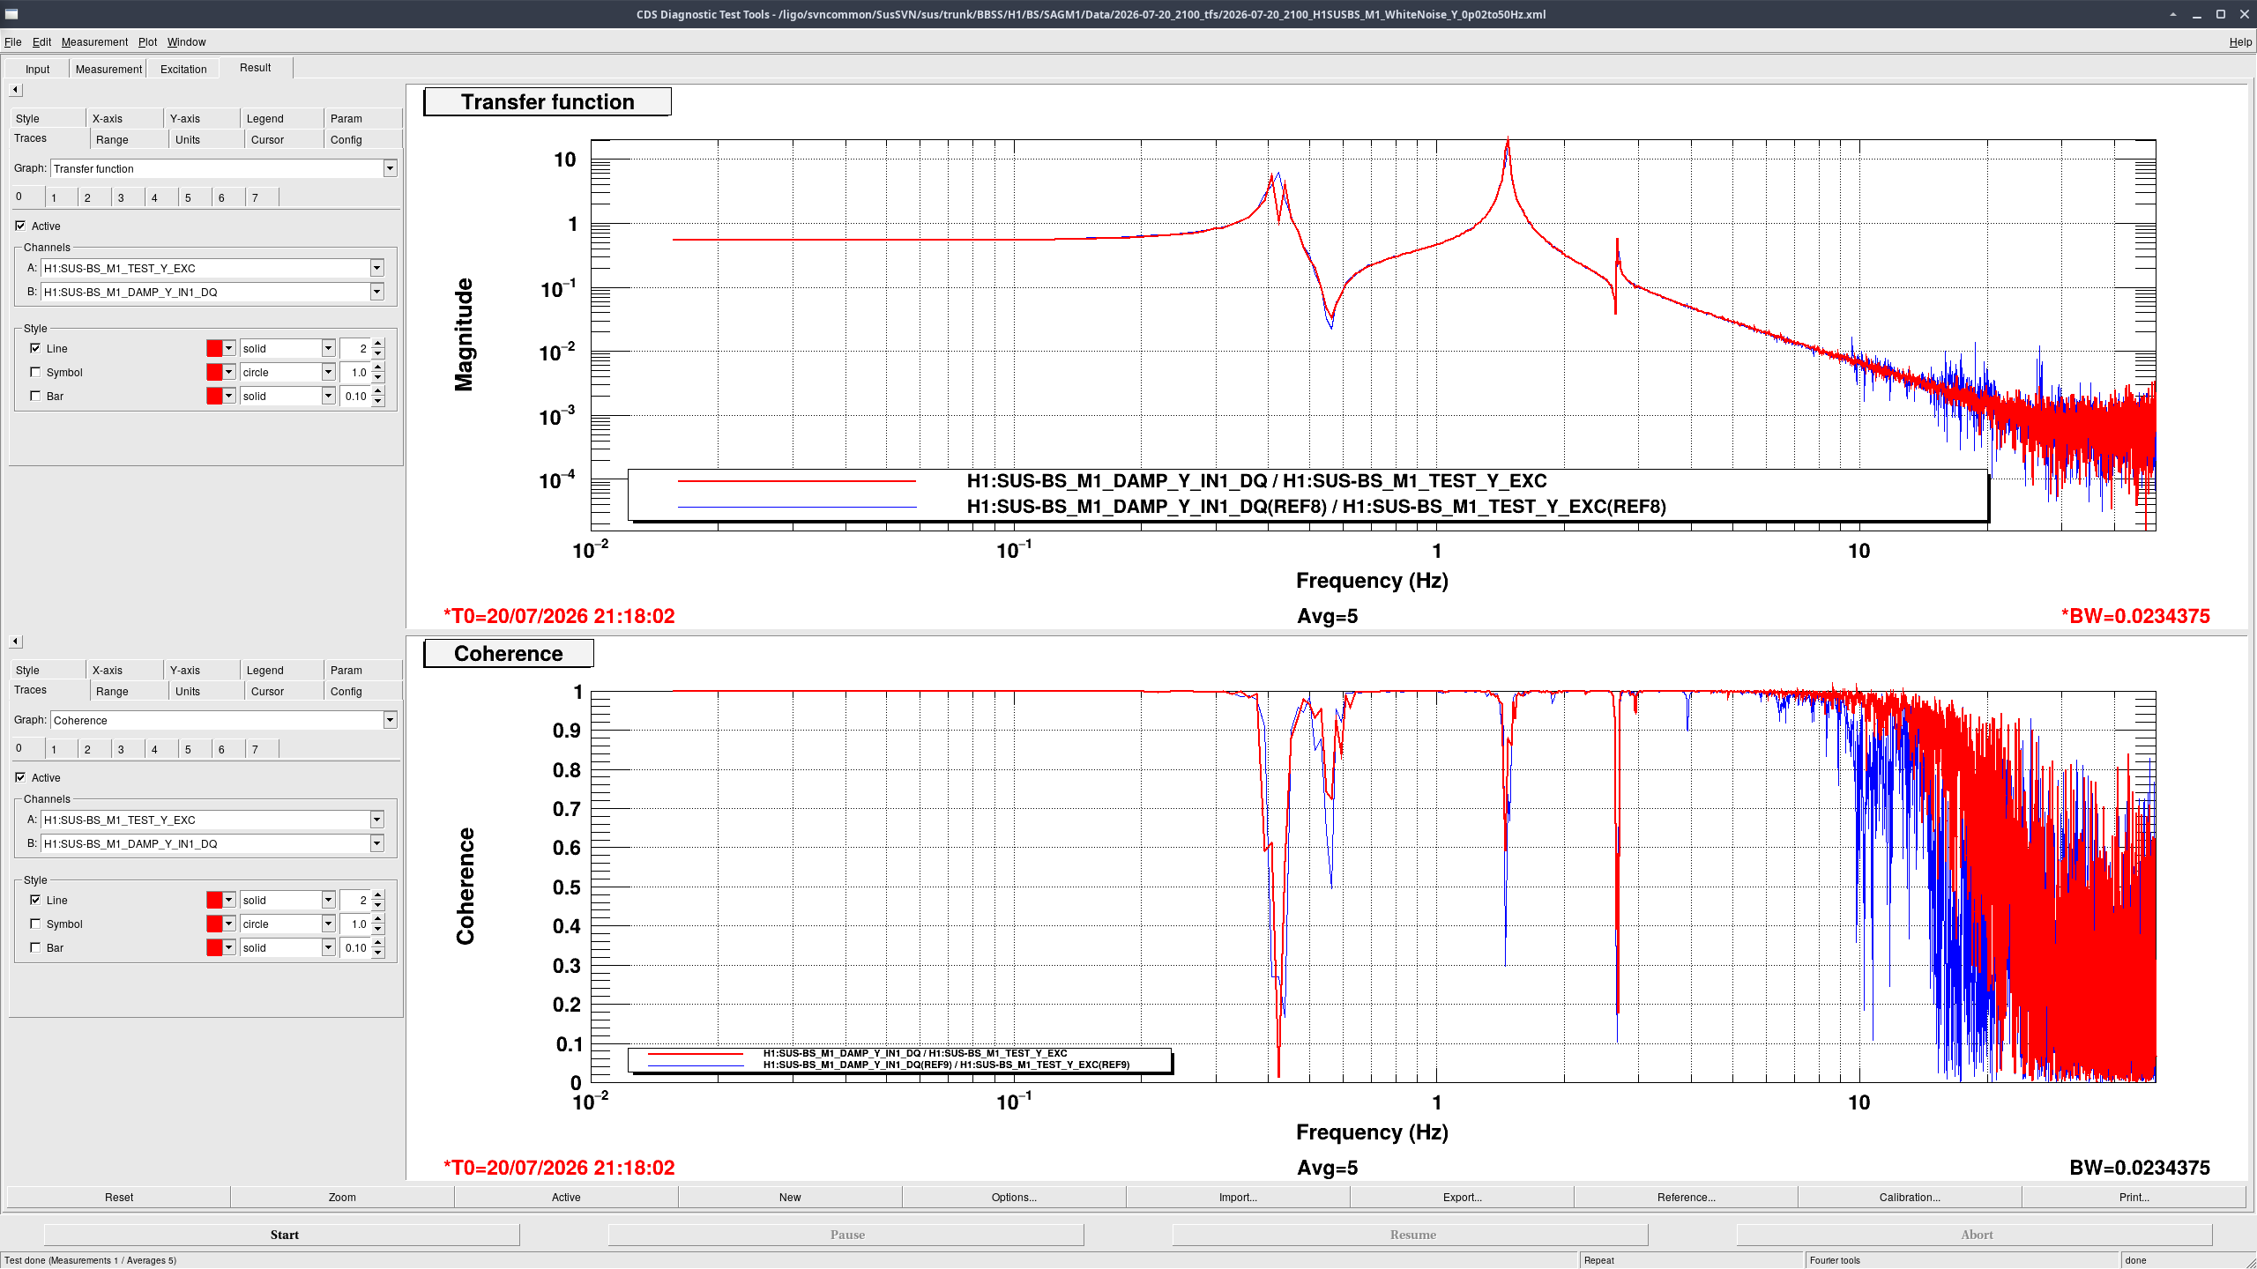This screenshot has height=1269, width=2257.
Task: Click the Zoom button
Action: coord(342,1197)
